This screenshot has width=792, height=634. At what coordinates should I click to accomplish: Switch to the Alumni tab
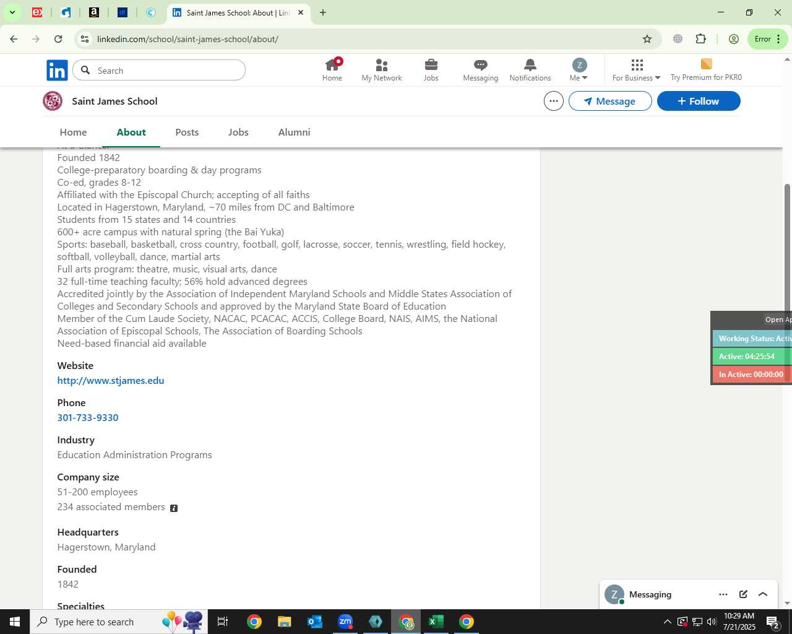click(295, 132)
